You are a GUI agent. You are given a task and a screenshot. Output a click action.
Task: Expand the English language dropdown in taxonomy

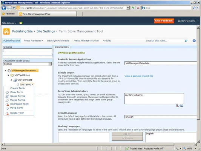[x=50, y=64]
